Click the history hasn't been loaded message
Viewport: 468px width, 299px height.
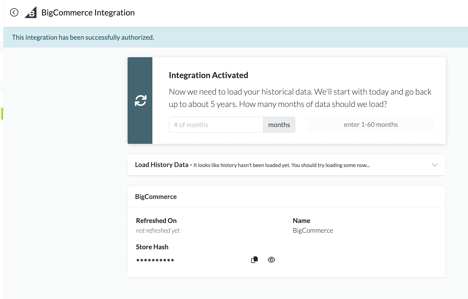coord(282,165)
